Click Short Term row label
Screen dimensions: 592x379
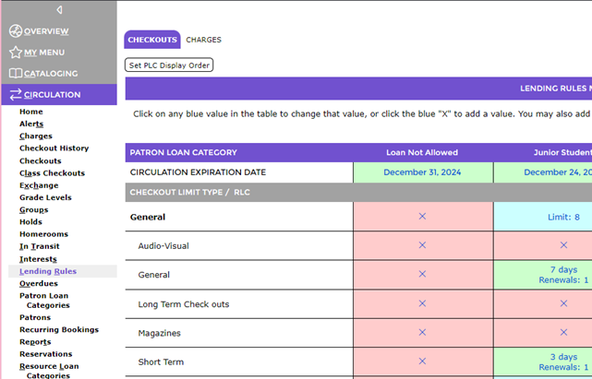click(161, 362)
